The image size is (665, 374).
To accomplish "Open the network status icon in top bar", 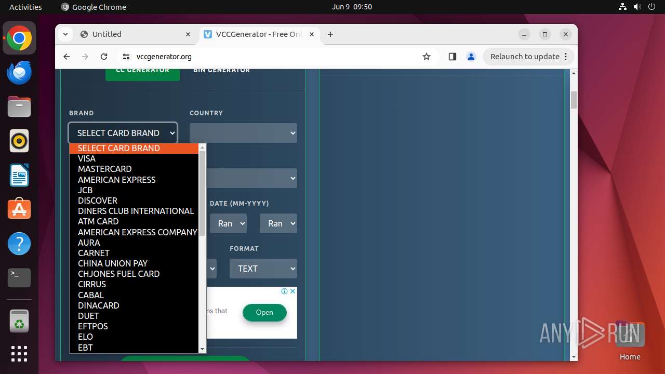I will (x=623, y=7).
